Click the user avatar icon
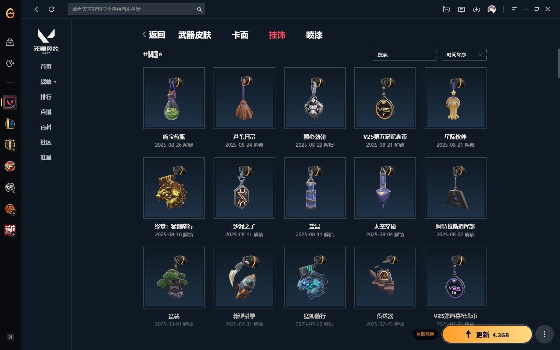This screenshot has height=350, width=560. pyautogui.click(x=492, y=9)
